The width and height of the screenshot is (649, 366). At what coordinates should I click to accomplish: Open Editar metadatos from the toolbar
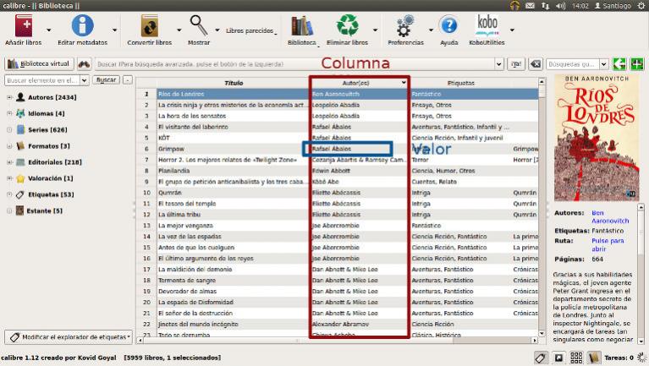coord(81,26)
